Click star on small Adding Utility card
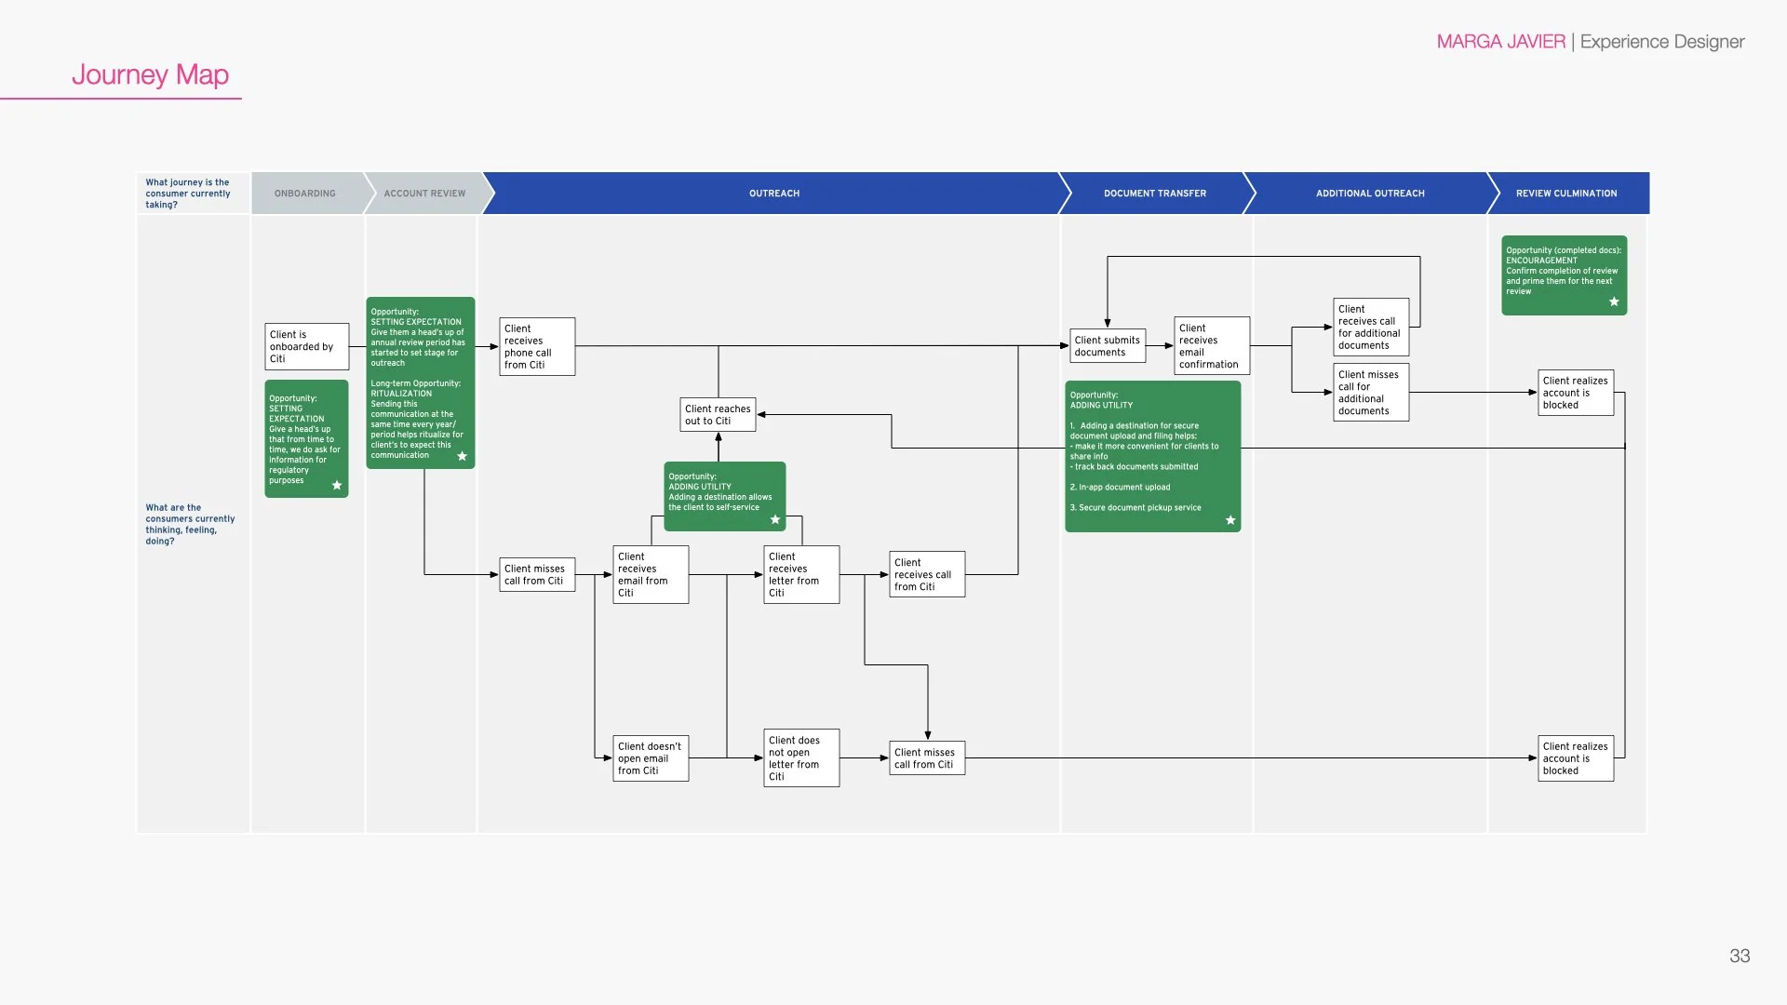This screenshot has height=1005, width=1787. (775, 519)
